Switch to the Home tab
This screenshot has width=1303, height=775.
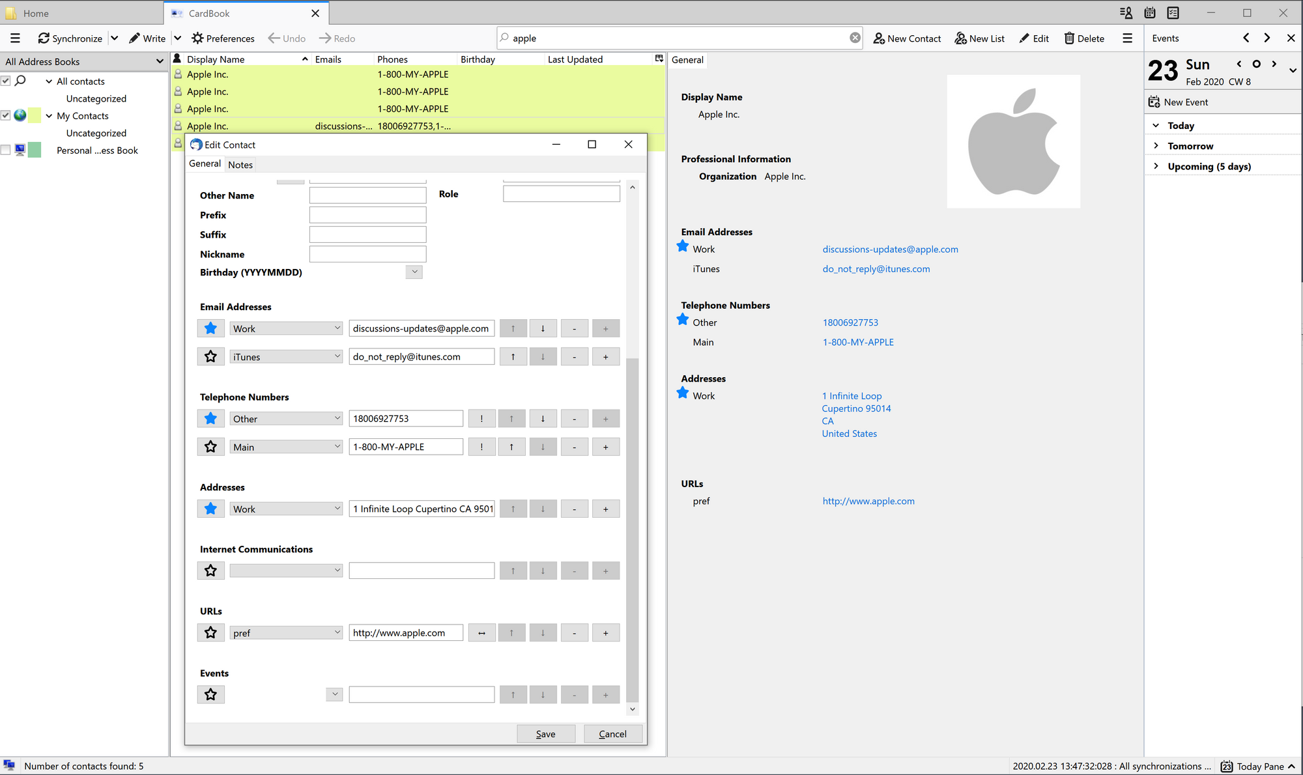[81, 13]
